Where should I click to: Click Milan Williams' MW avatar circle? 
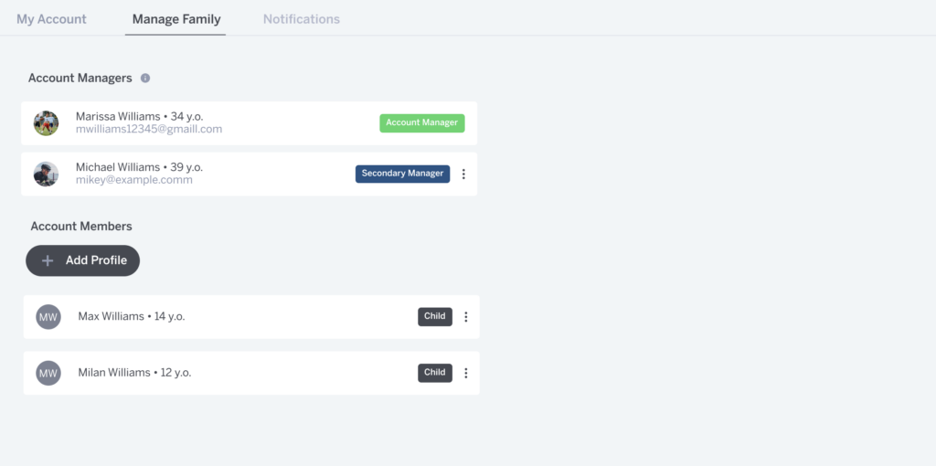click(48, 373)
